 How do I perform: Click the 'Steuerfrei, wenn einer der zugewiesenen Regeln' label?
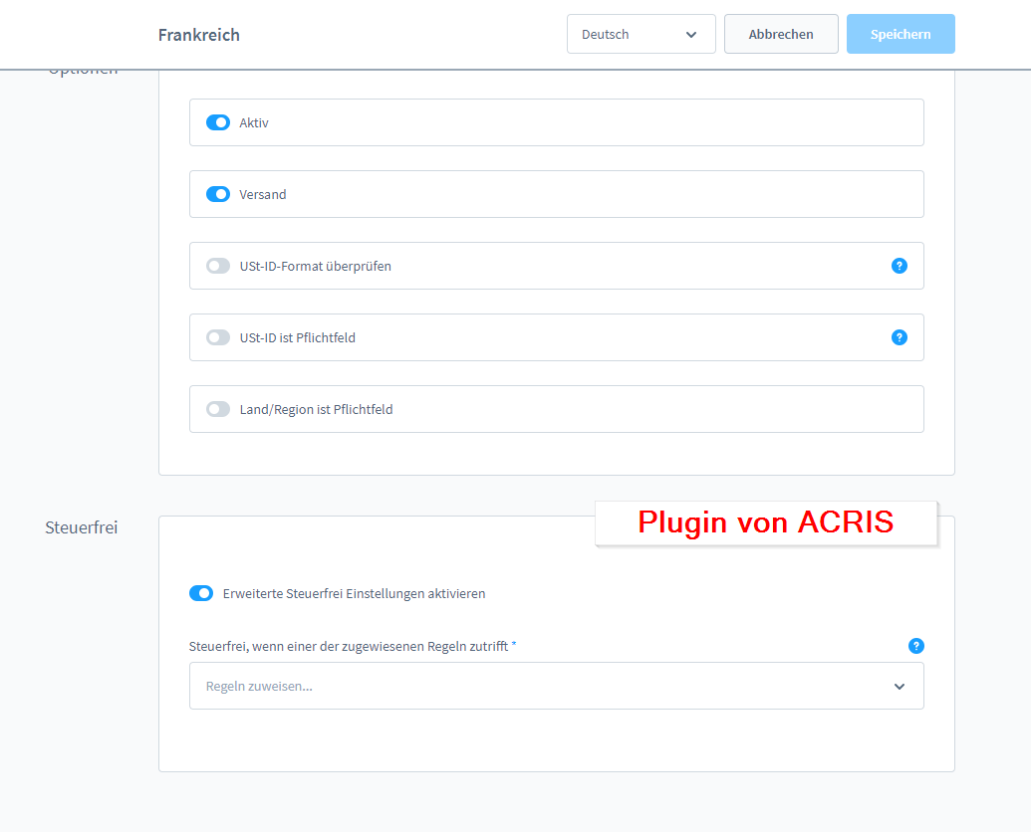[353, 646]
